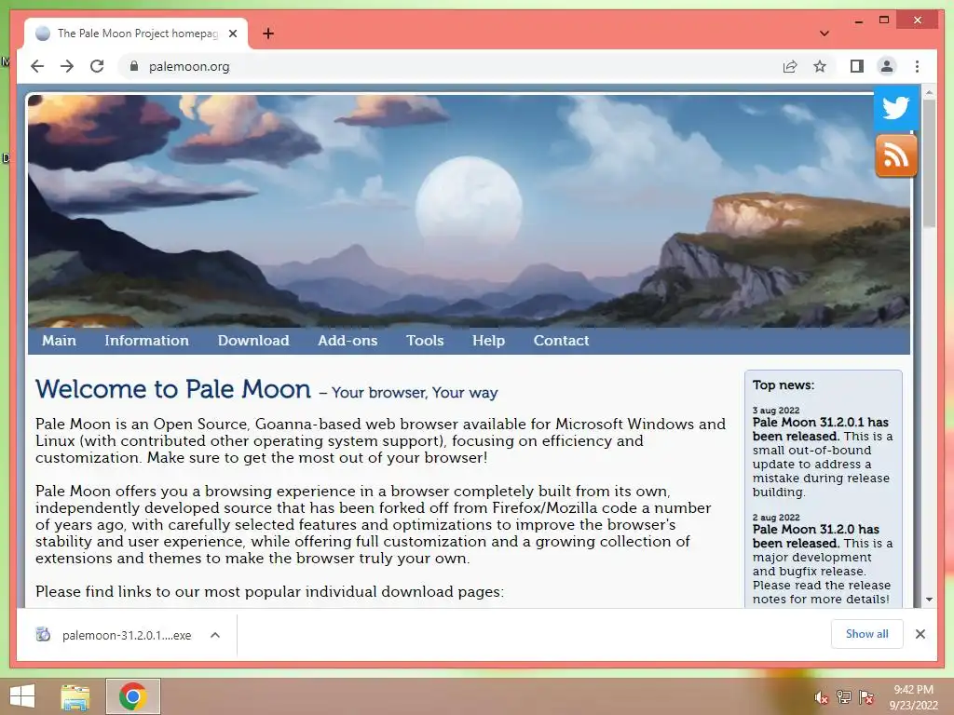Open the Twitter link on the page
The width and height of the screenshot is (954, 715).
[895, 108]
